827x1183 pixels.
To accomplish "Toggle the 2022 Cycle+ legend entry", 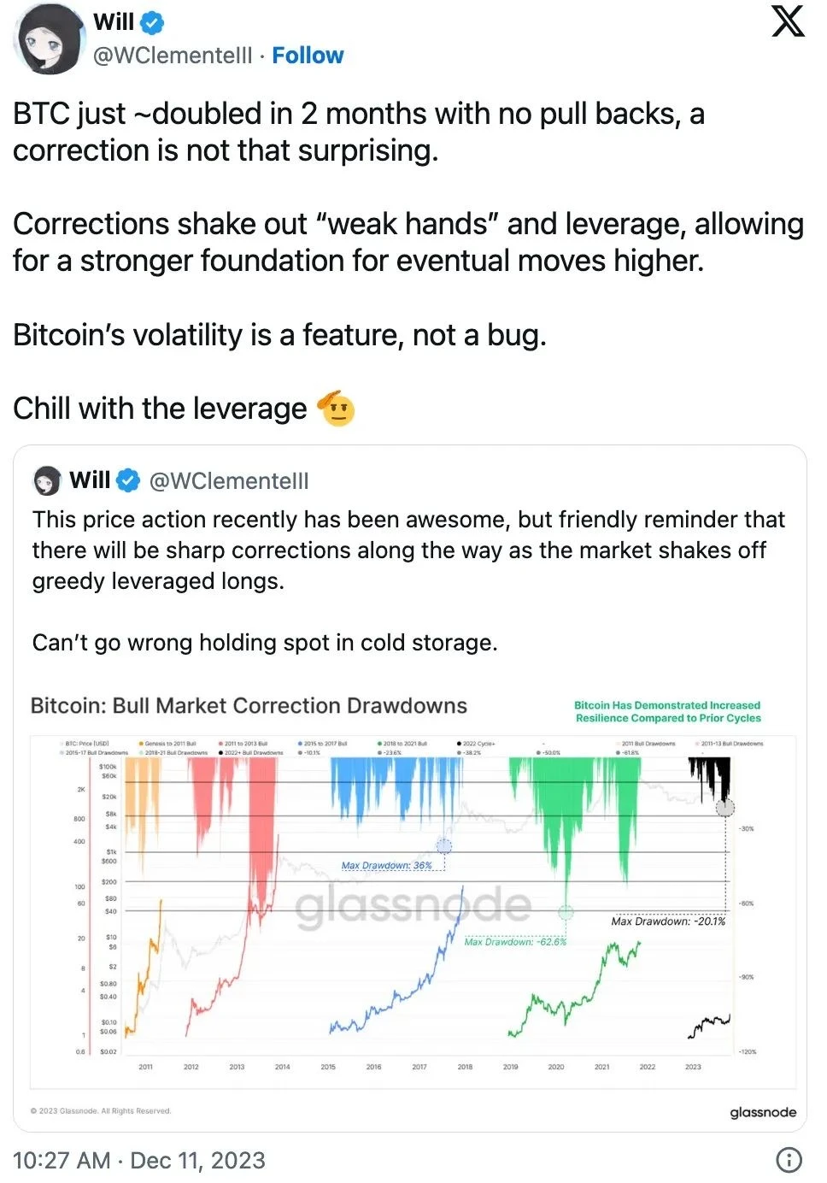I will (478, 744).
